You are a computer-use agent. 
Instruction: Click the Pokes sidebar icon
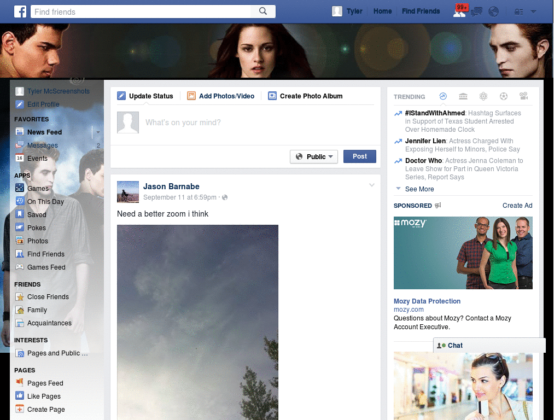[20, 227]
